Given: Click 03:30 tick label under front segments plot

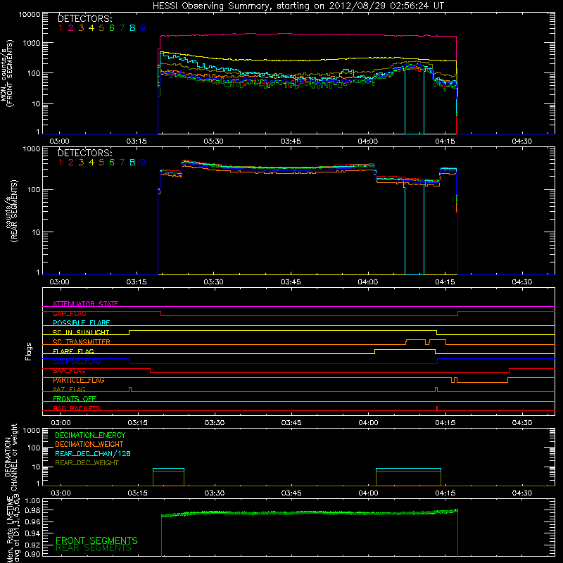Looking at the screenshot, I should (x=213, y=141).
